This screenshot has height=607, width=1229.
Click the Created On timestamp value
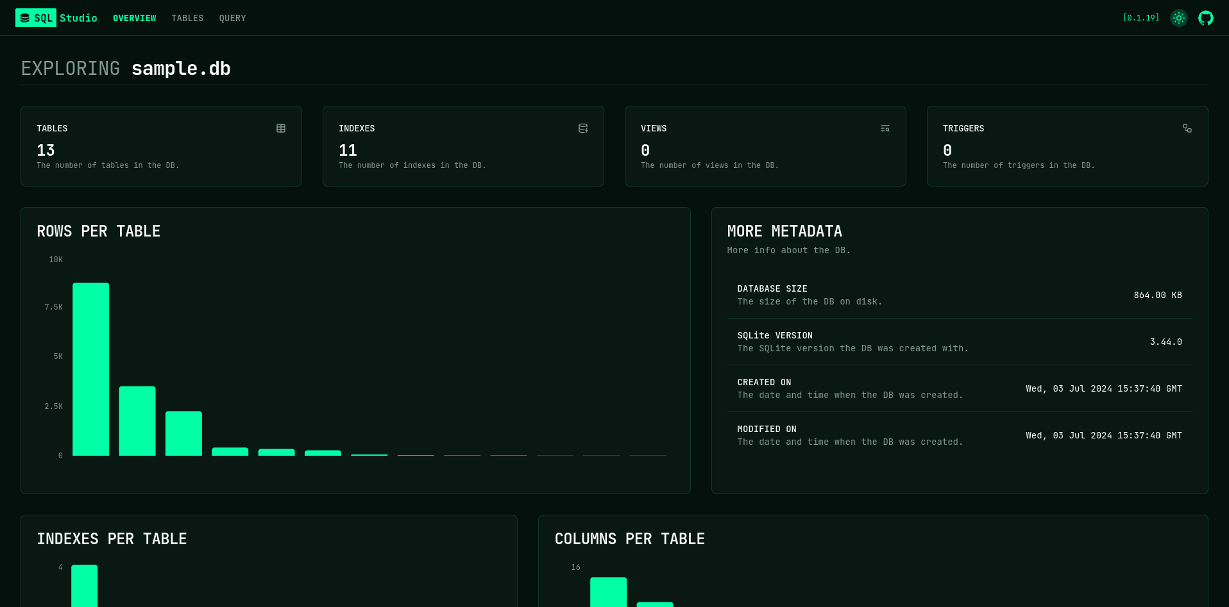[1103, 388]
